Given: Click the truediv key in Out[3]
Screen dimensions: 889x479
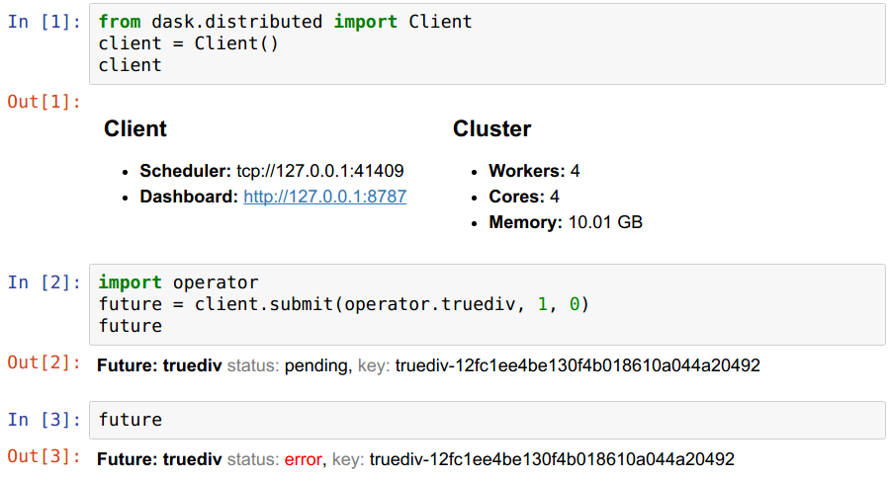Looking at the screenshot, I should [x=552, y=459].
